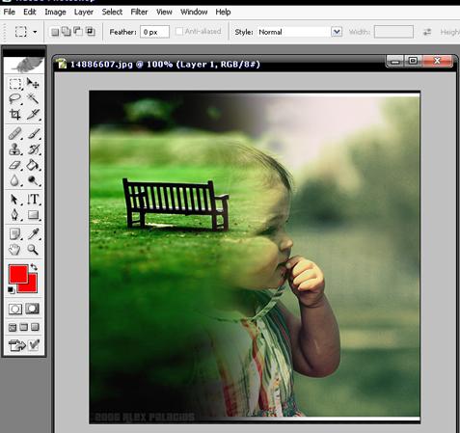The width and height of the screenshot is (460, 433).
Task: Click swap width and height arrows icon
Action: click(x=427, y=32)
